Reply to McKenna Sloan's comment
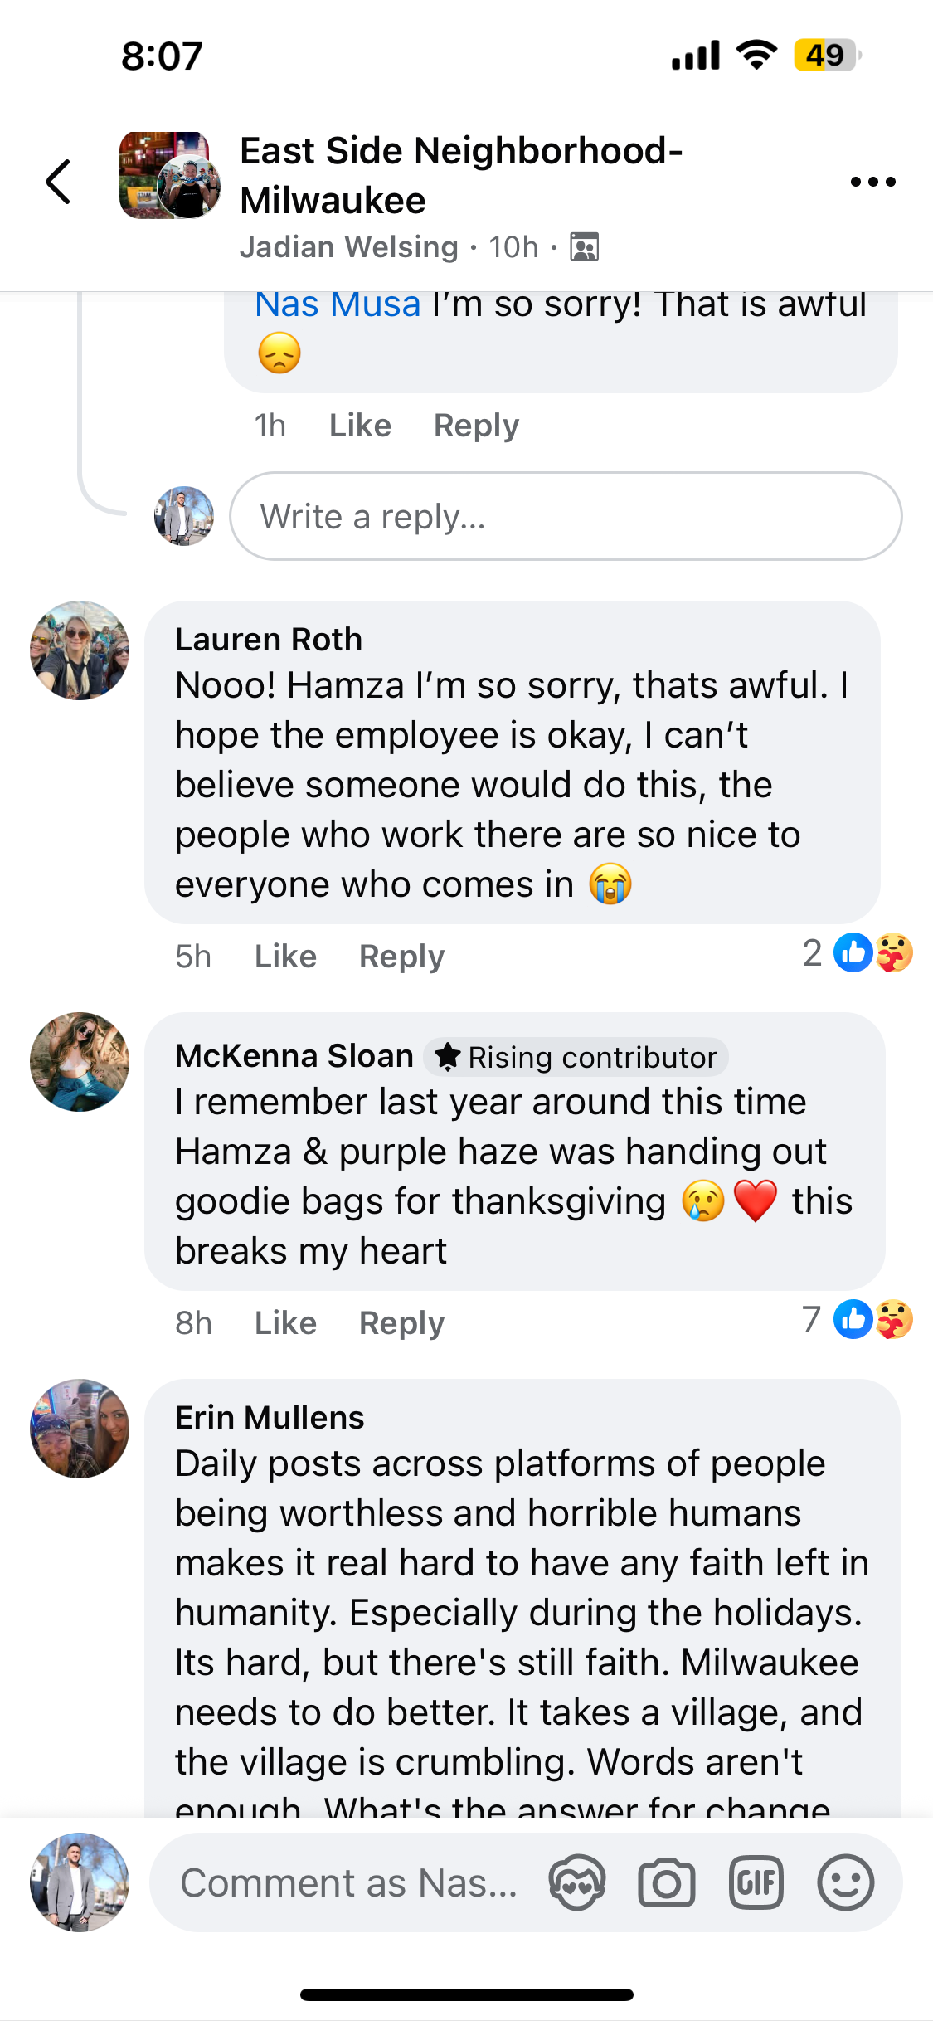The image size is (933, 2021). 401,1323
